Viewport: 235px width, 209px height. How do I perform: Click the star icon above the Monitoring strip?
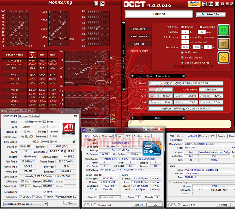(124, 23)
